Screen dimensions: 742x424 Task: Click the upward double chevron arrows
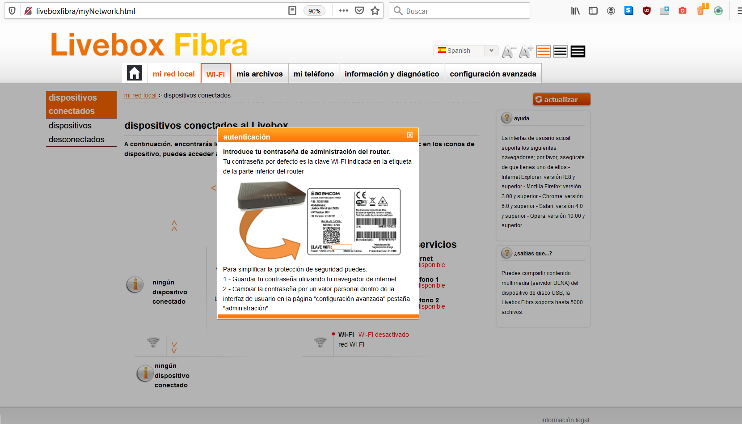(x=174, y=226)
